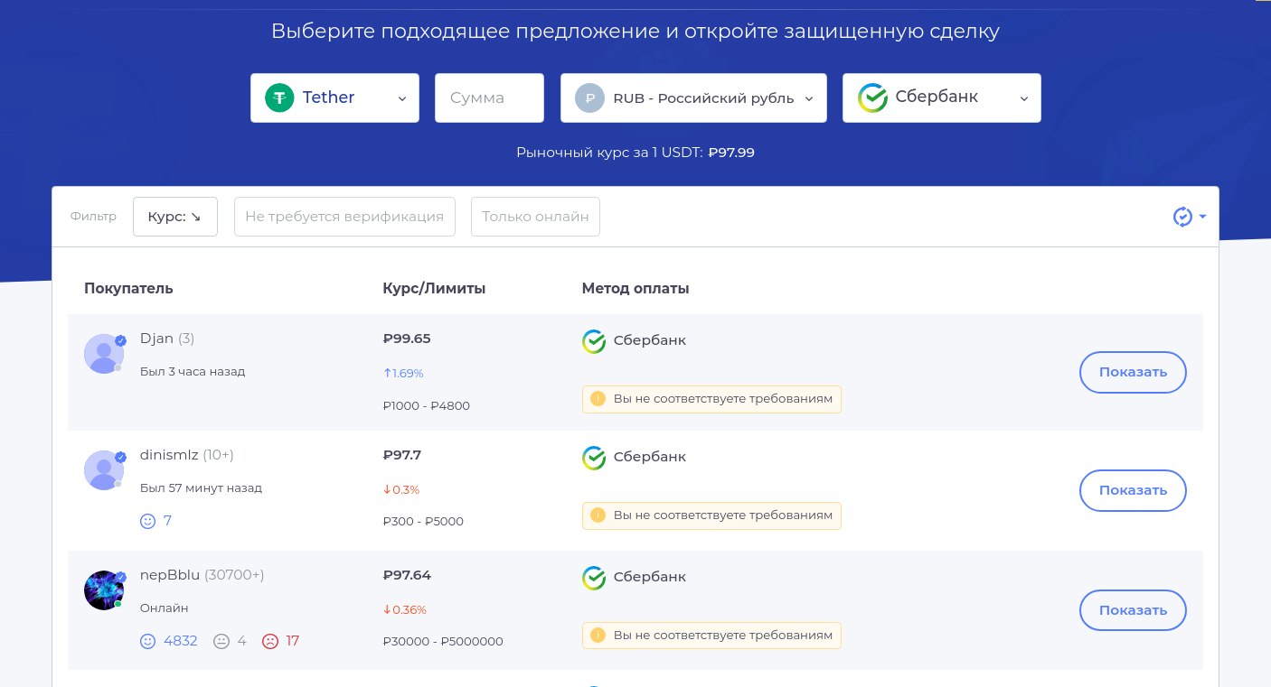Click the ₽30000 - ₽5000000 limits text
The height and width of the screenshot is (687, 1271).
tap(443, 642)
